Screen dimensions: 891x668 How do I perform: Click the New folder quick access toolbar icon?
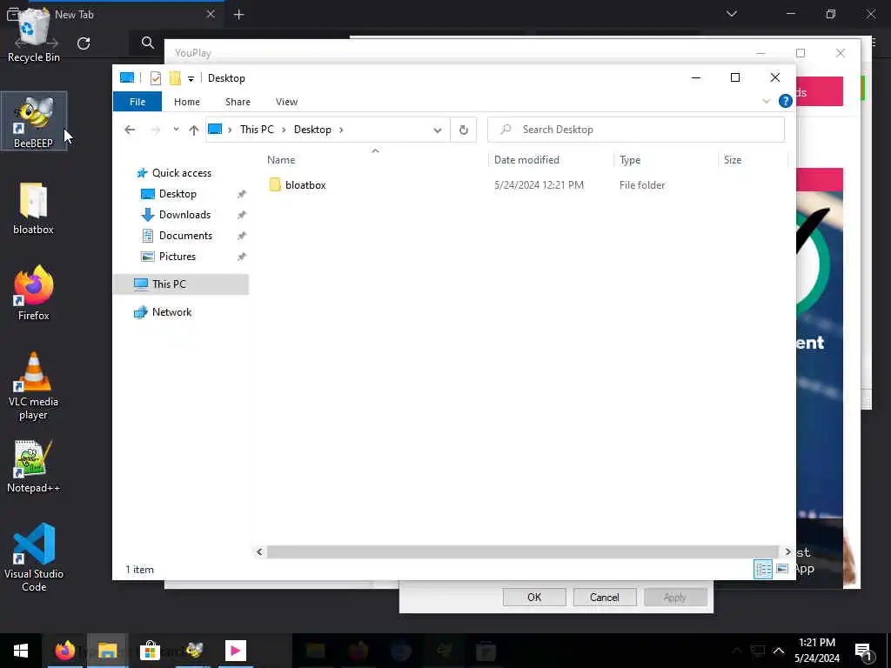click(175, 78)
